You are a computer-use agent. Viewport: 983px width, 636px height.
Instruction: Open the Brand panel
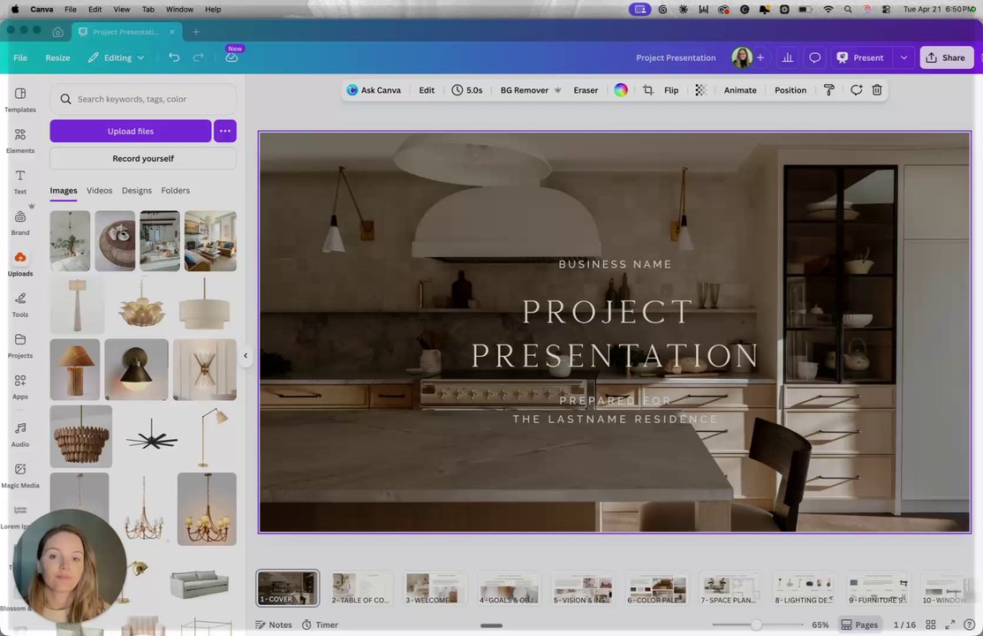(20, 223)
